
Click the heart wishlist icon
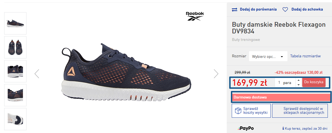(285, 9)
